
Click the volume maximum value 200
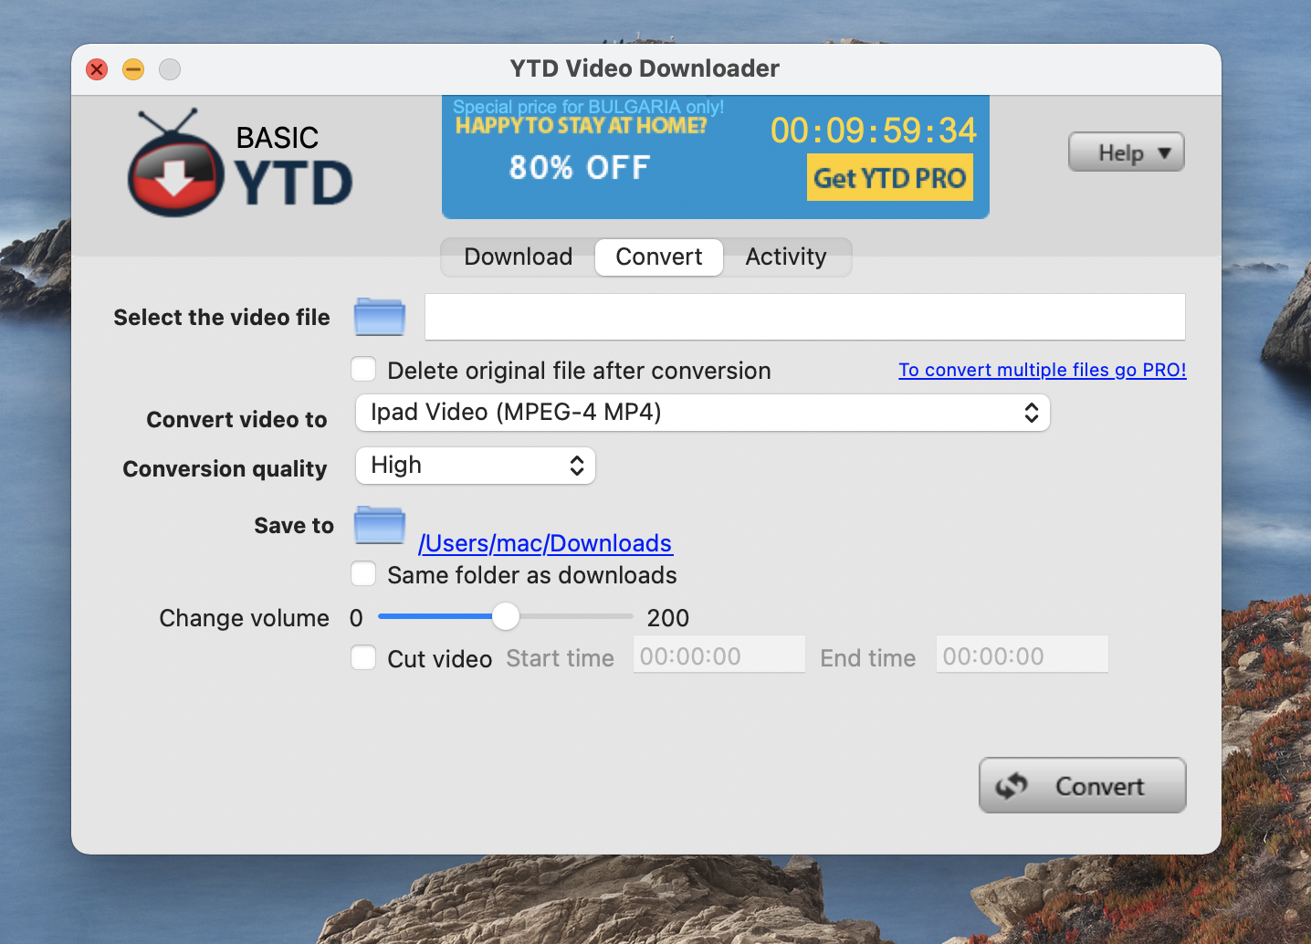coord(668,618)
